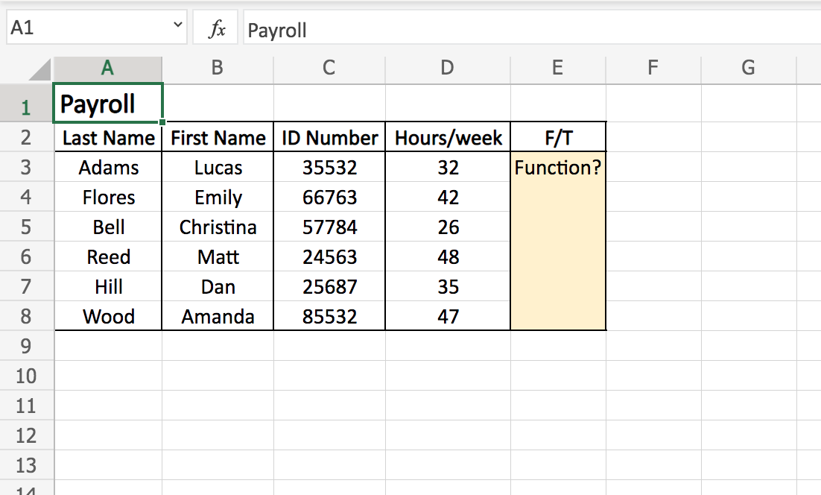Select row 3 header

[x=26, y=168]
